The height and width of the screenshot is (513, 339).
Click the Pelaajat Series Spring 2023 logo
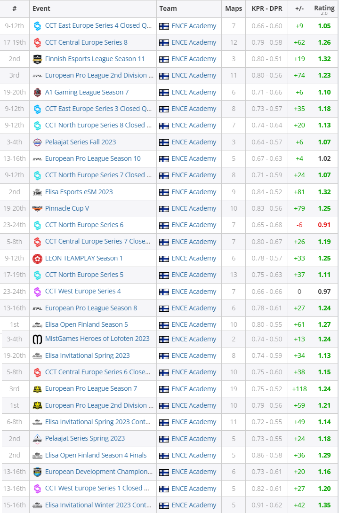[x=37, y=439]
